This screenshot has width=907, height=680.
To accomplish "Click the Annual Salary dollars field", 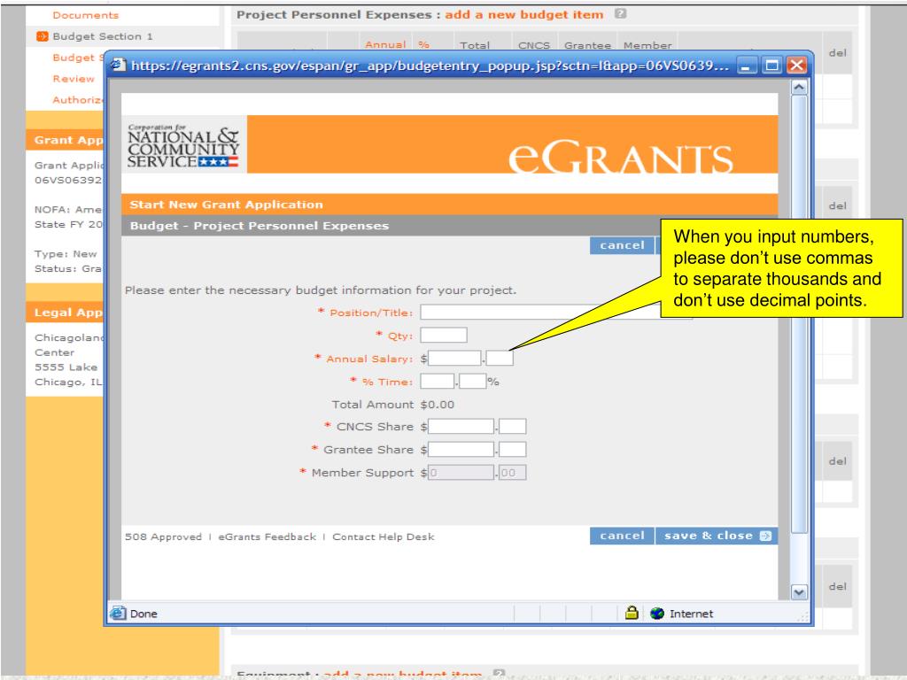I will click(454, 359).
